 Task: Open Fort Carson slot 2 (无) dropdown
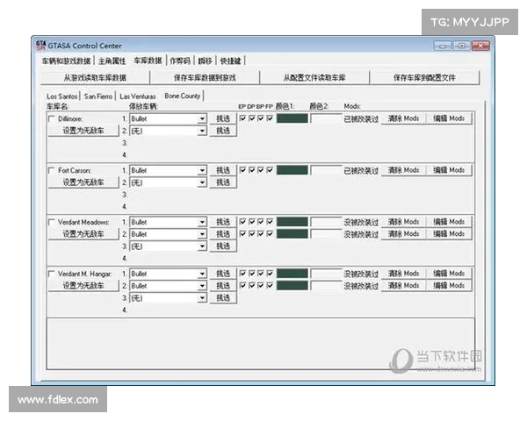[202, 182]
